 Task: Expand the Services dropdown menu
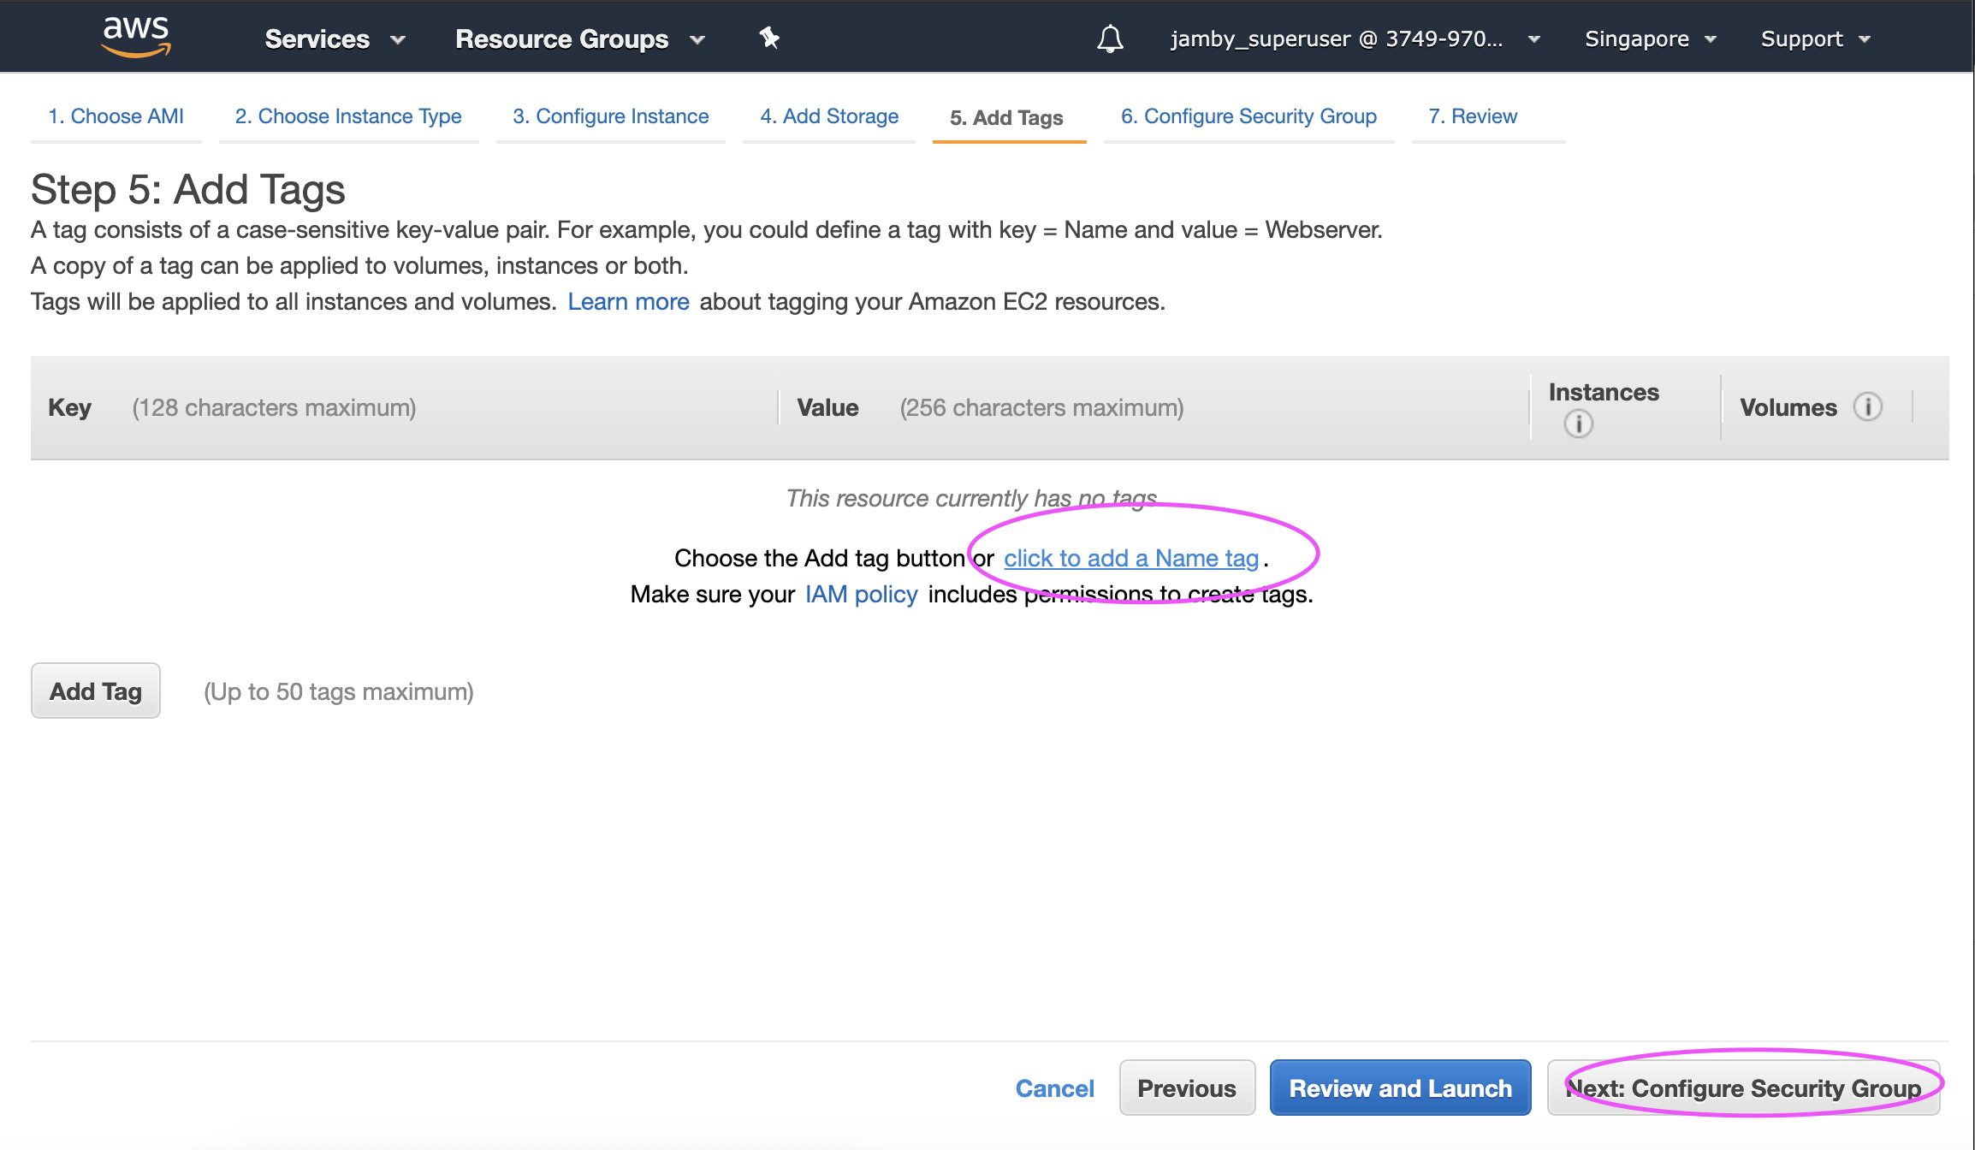(334, 39)
